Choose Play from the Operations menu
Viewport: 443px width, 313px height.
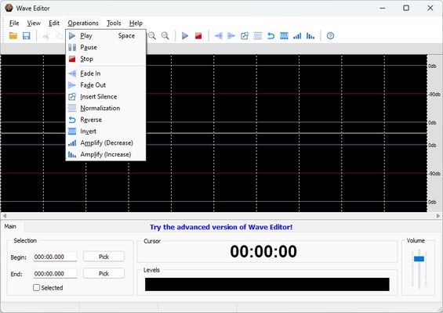106,36
